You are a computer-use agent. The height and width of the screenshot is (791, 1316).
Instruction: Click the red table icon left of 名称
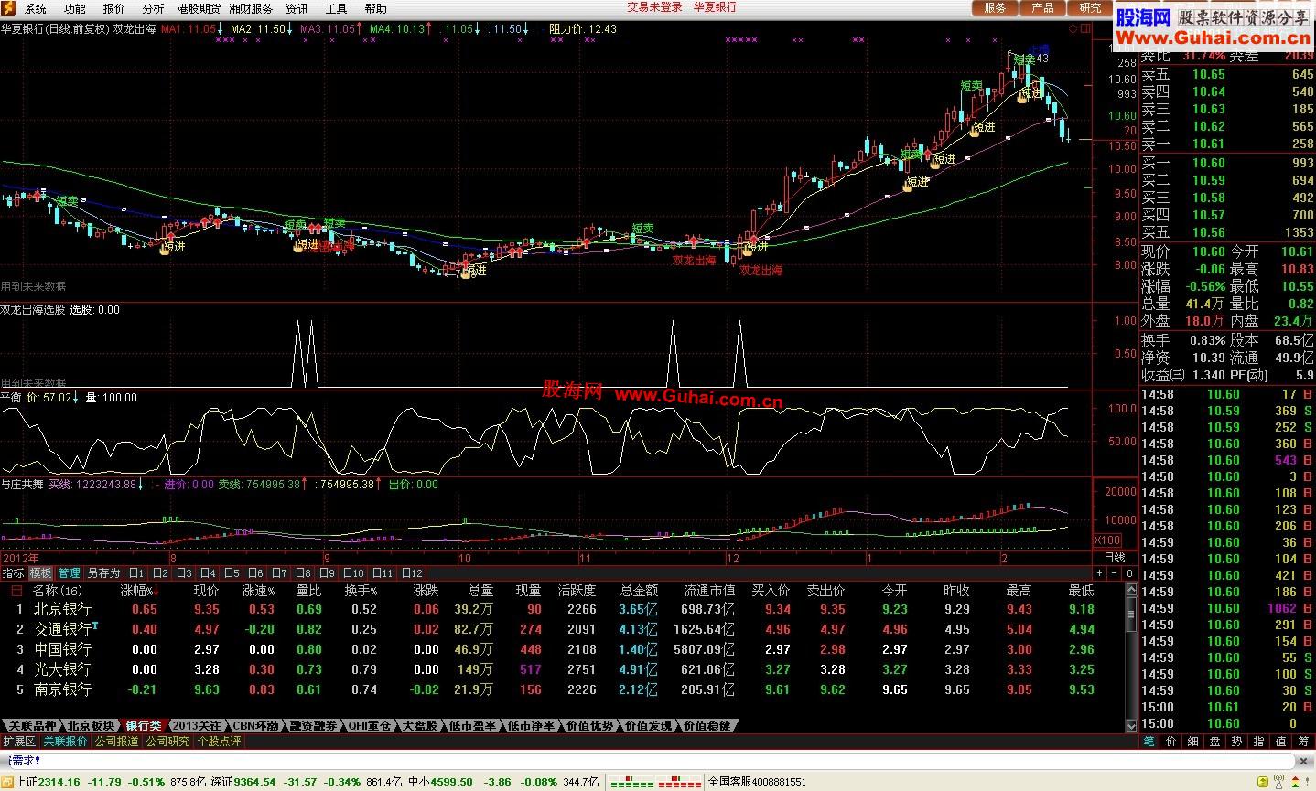tap(16, 591)
